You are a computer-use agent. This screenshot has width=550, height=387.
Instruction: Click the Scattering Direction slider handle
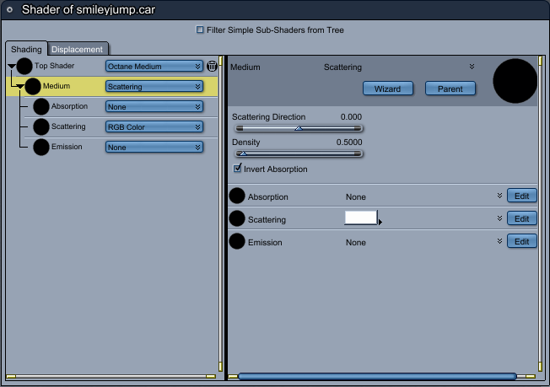[299, 128]
